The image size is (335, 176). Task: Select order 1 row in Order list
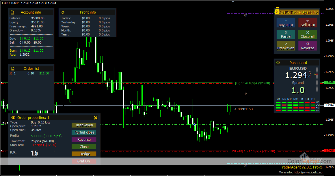coord(31,73)
